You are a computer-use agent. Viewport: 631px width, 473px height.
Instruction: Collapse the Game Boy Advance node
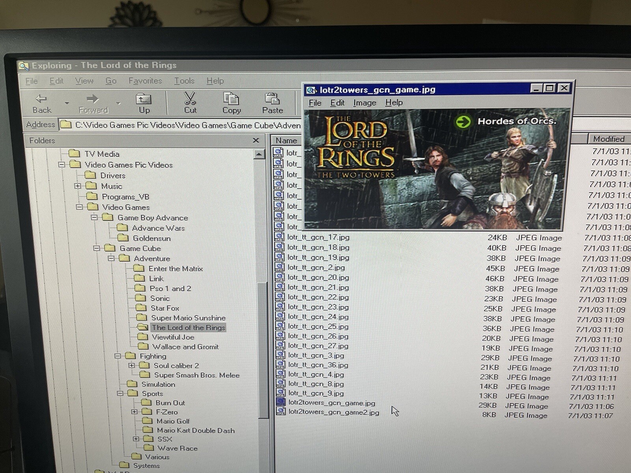[x=94, y=218]
